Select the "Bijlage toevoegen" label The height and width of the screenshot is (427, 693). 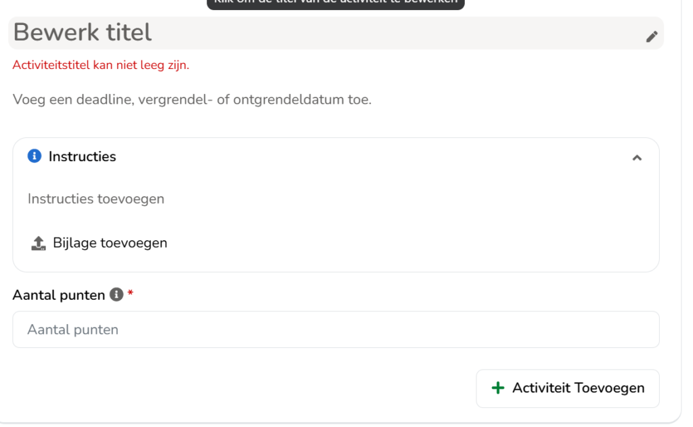(110, 243)
